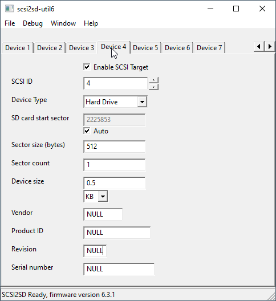Viewport: 276px width, 301px height.
Task: Click the Sector size input field
Action: [115, 147]
